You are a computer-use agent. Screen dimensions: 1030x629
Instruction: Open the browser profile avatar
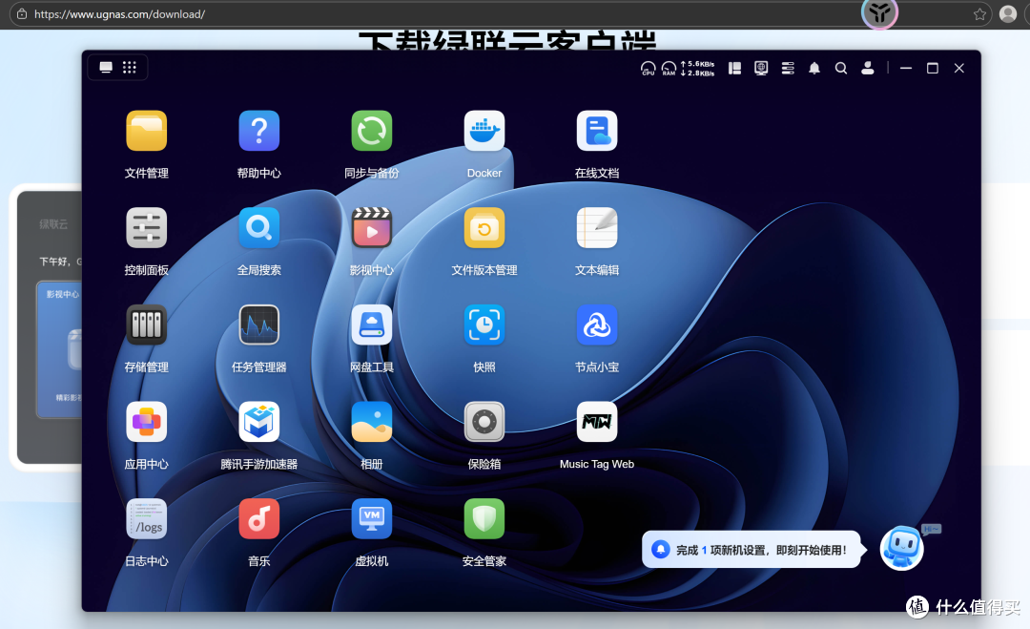[x=1008, y=13]
